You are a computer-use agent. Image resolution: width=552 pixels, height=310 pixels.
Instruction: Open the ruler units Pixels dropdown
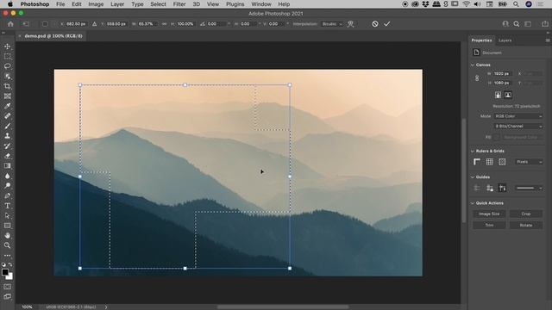(x=529, y=162)
